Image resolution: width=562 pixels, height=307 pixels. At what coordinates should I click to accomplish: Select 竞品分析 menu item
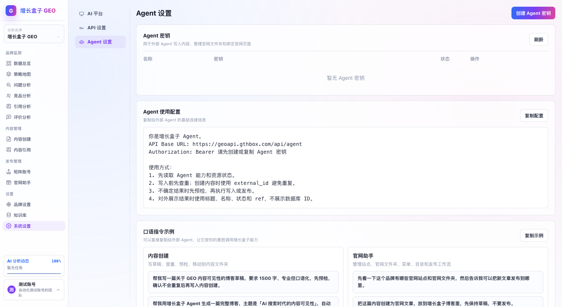click(34, 96)
